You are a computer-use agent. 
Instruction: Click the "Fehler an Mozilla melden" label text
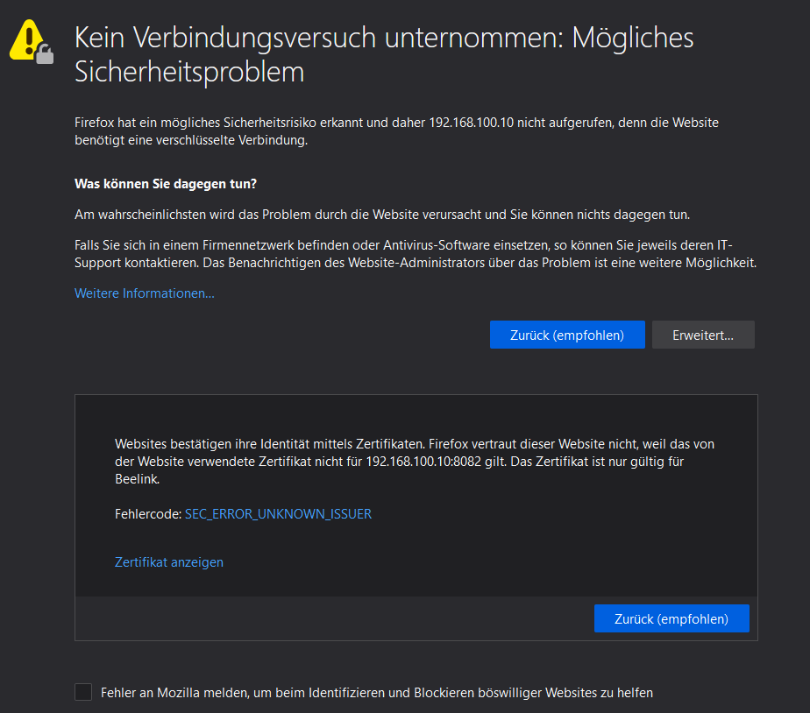[x=377, y=693]
